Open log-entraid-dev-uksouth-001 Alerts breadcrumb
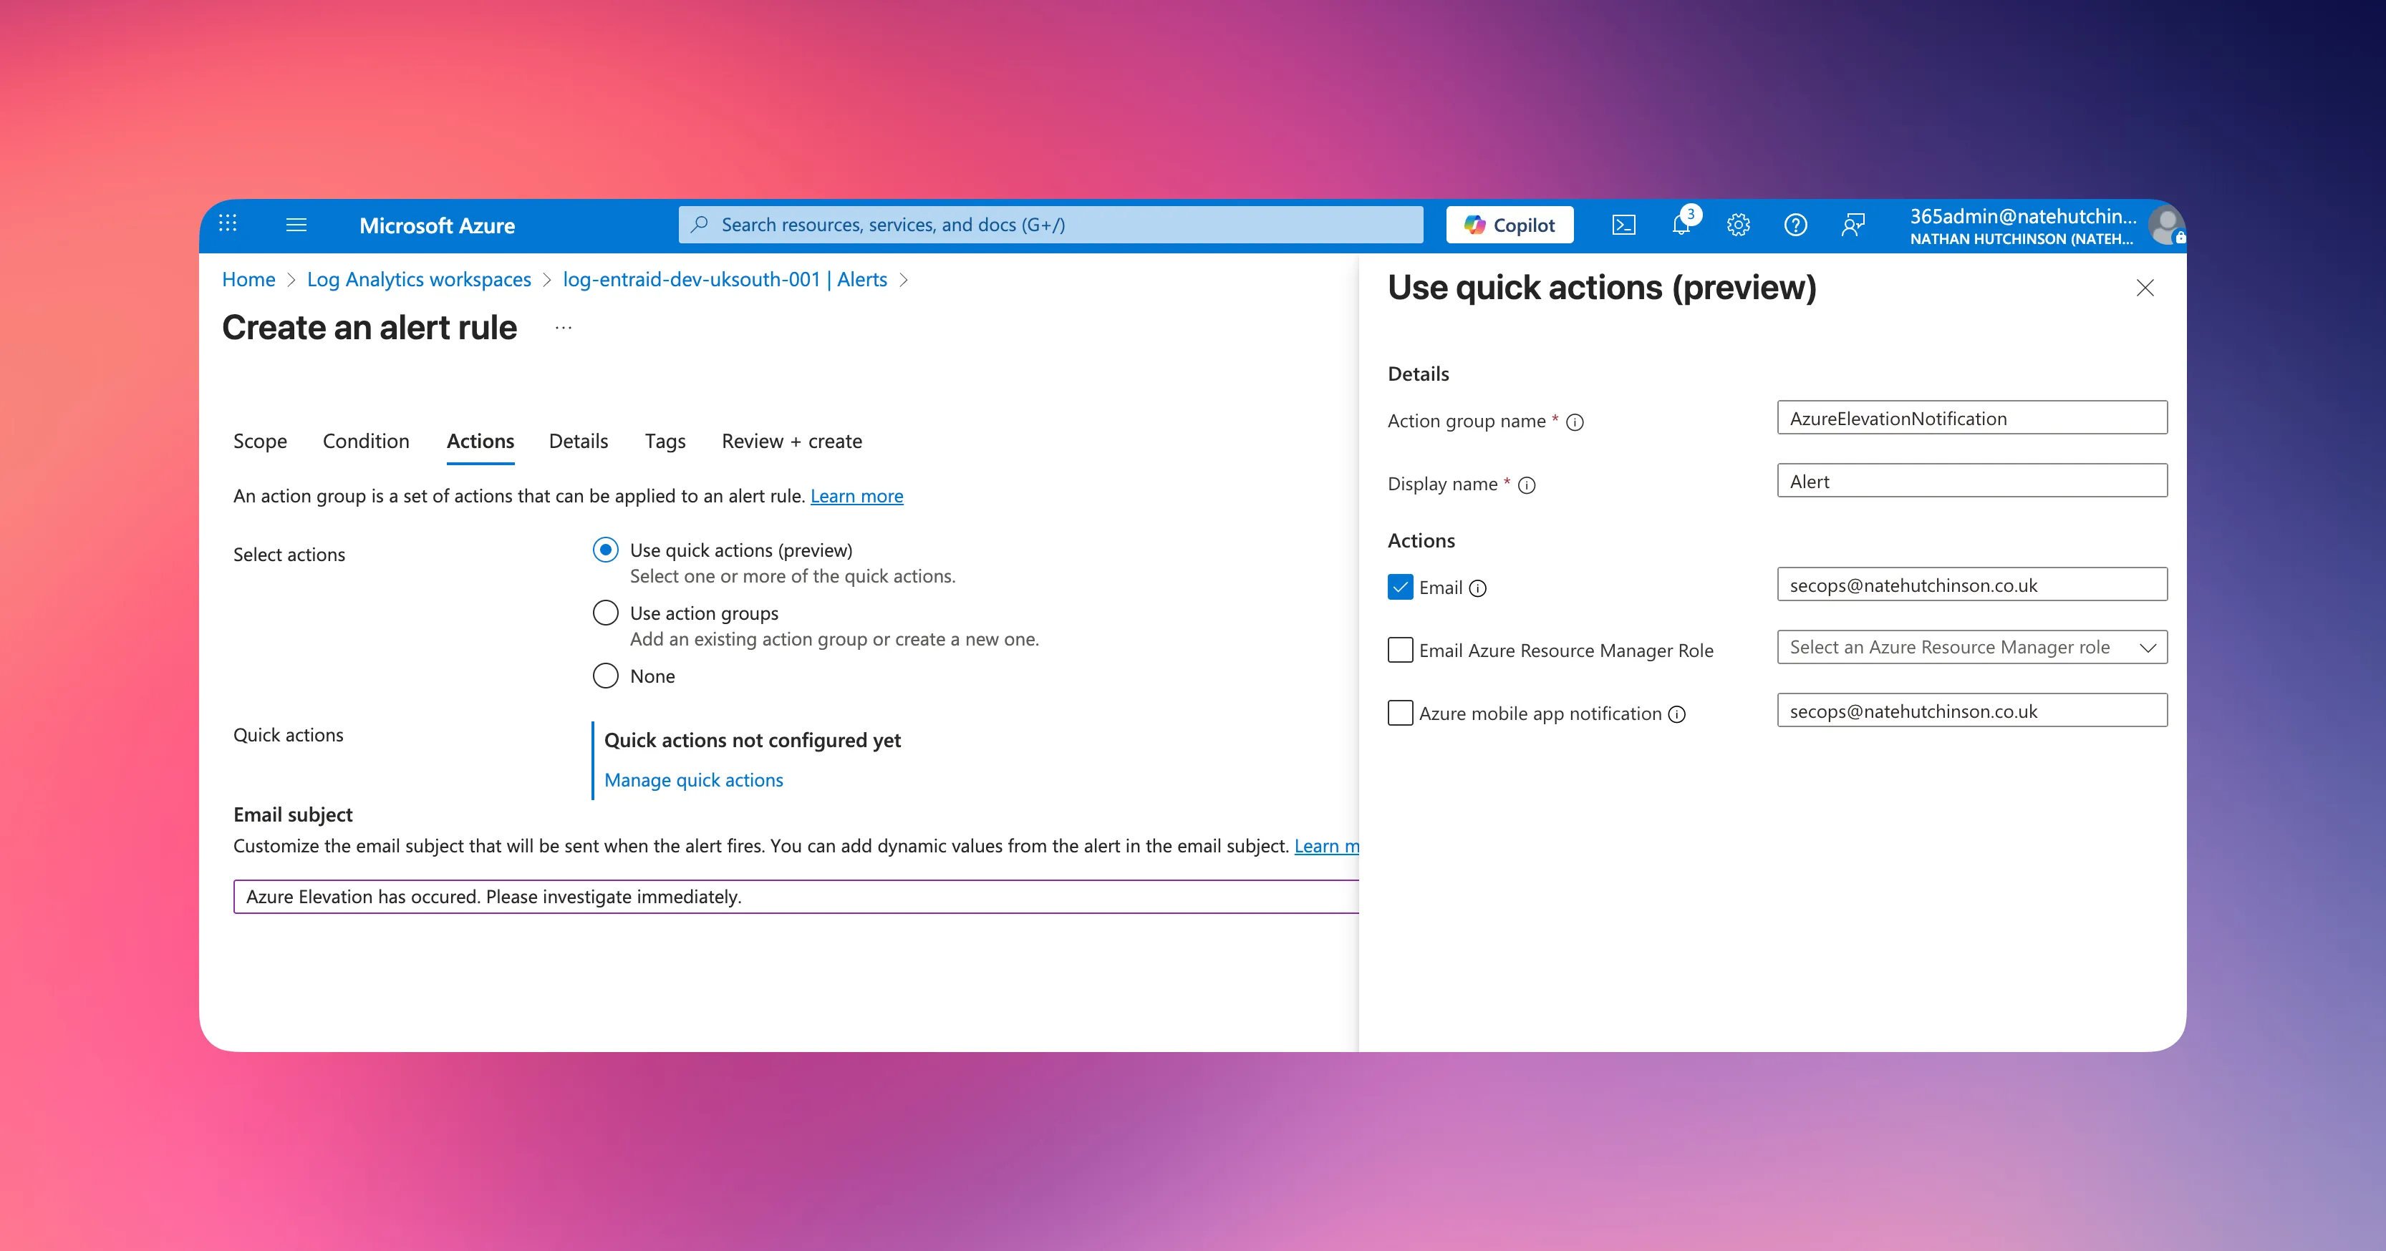This screenshot has height=1251, width=2386. click(725, 280)
